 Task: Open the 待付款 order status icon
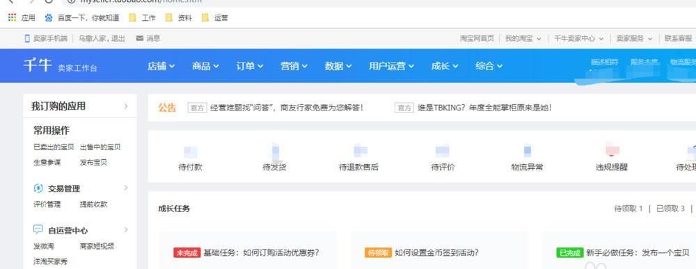click(x=191, y=152)
